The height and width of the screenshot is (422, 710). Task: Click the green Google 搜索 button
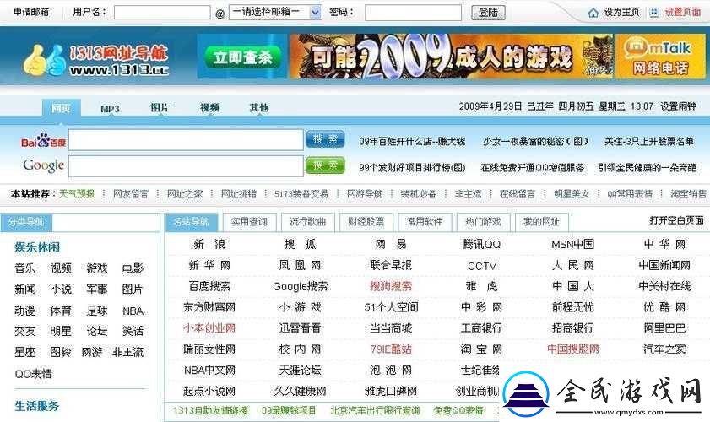tap(325, 165)
